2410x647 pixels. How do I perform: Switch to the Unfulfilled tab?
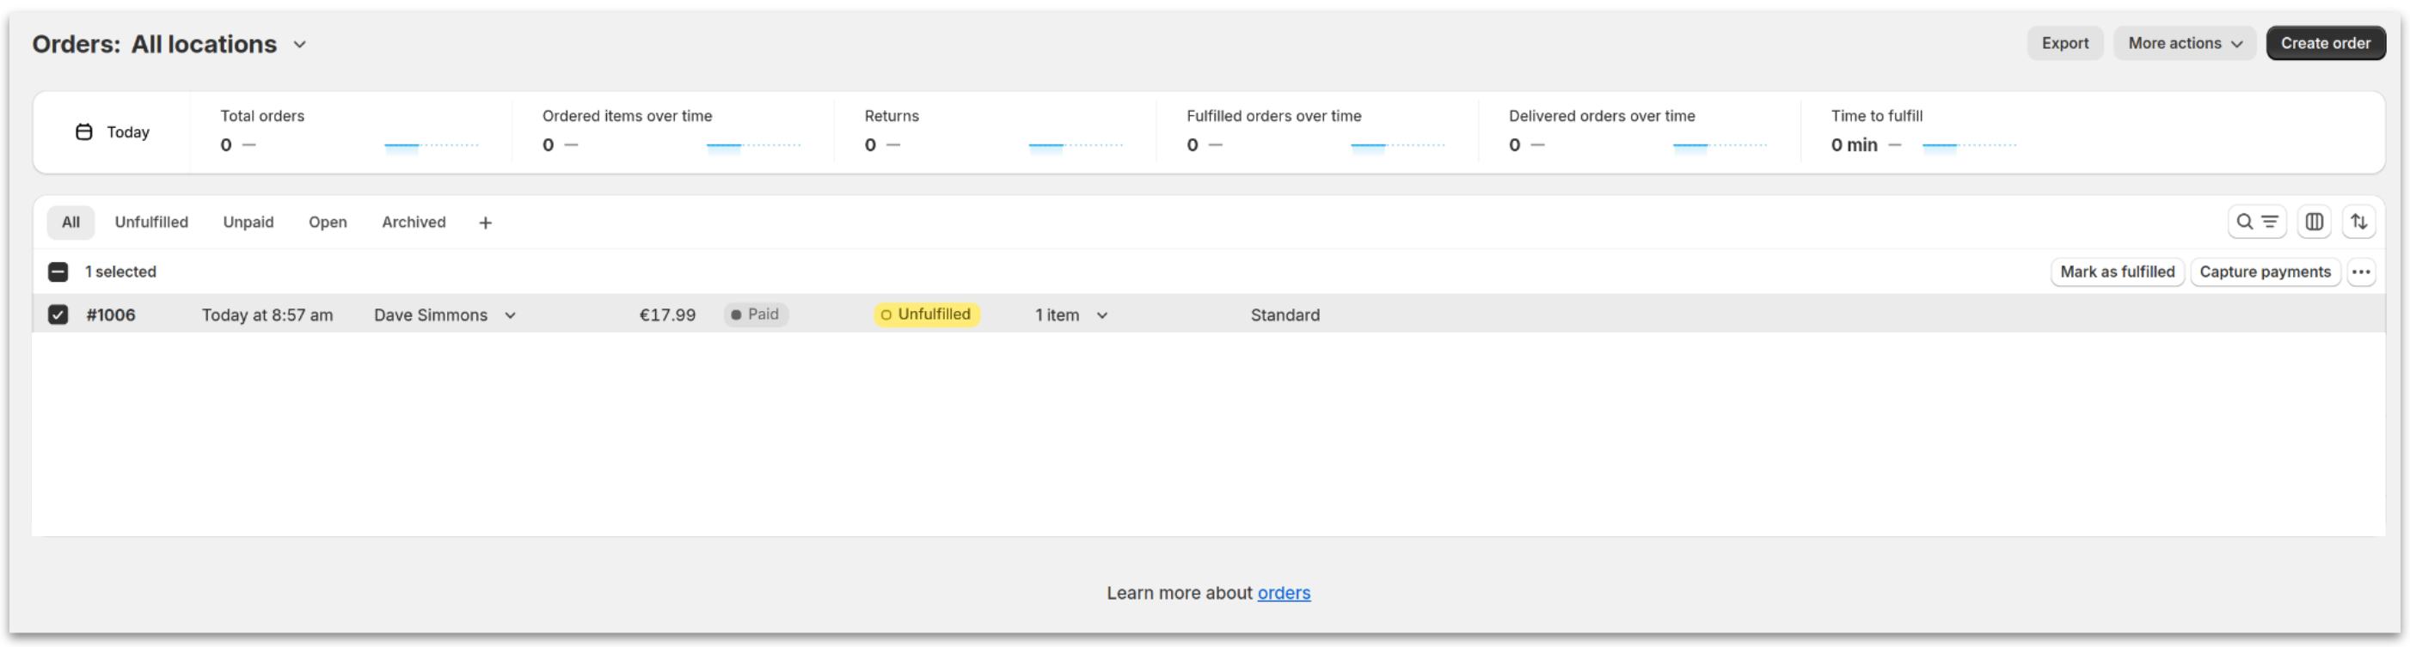pos(151,223)
